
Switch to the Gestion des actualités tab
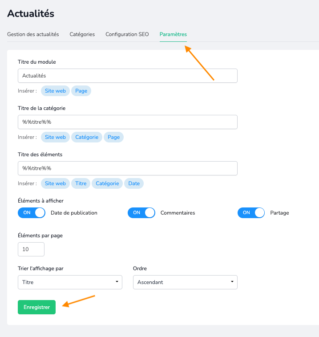point(33,34)
